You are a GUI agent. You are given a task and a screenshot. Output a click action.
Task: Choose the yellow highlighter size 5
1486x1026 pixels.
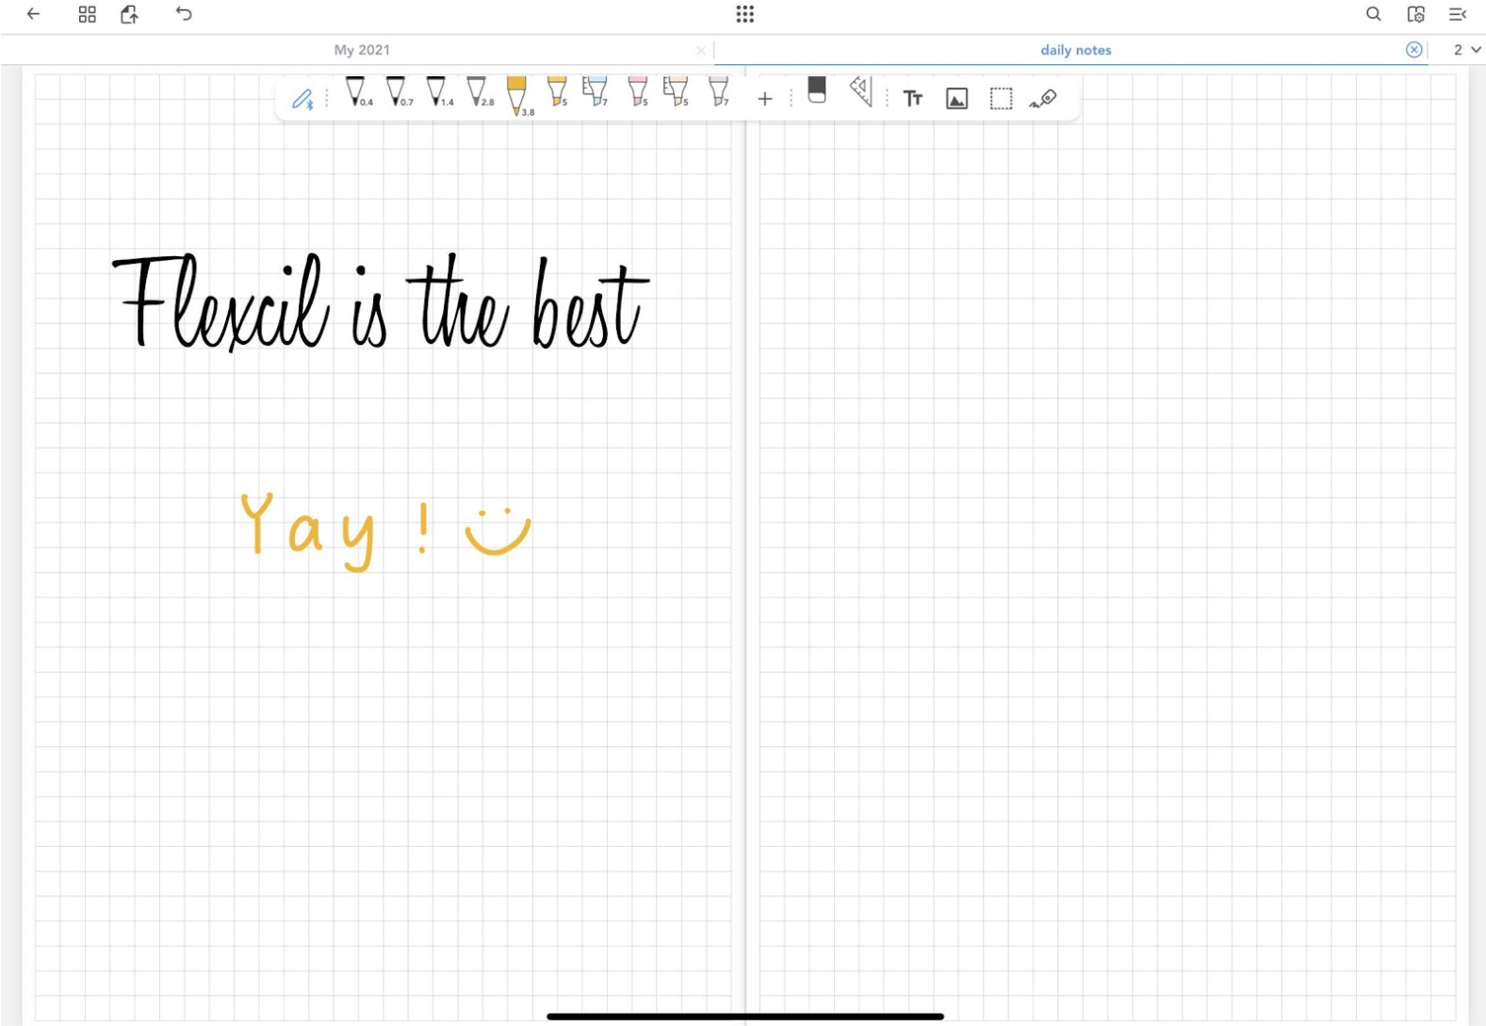557,92
